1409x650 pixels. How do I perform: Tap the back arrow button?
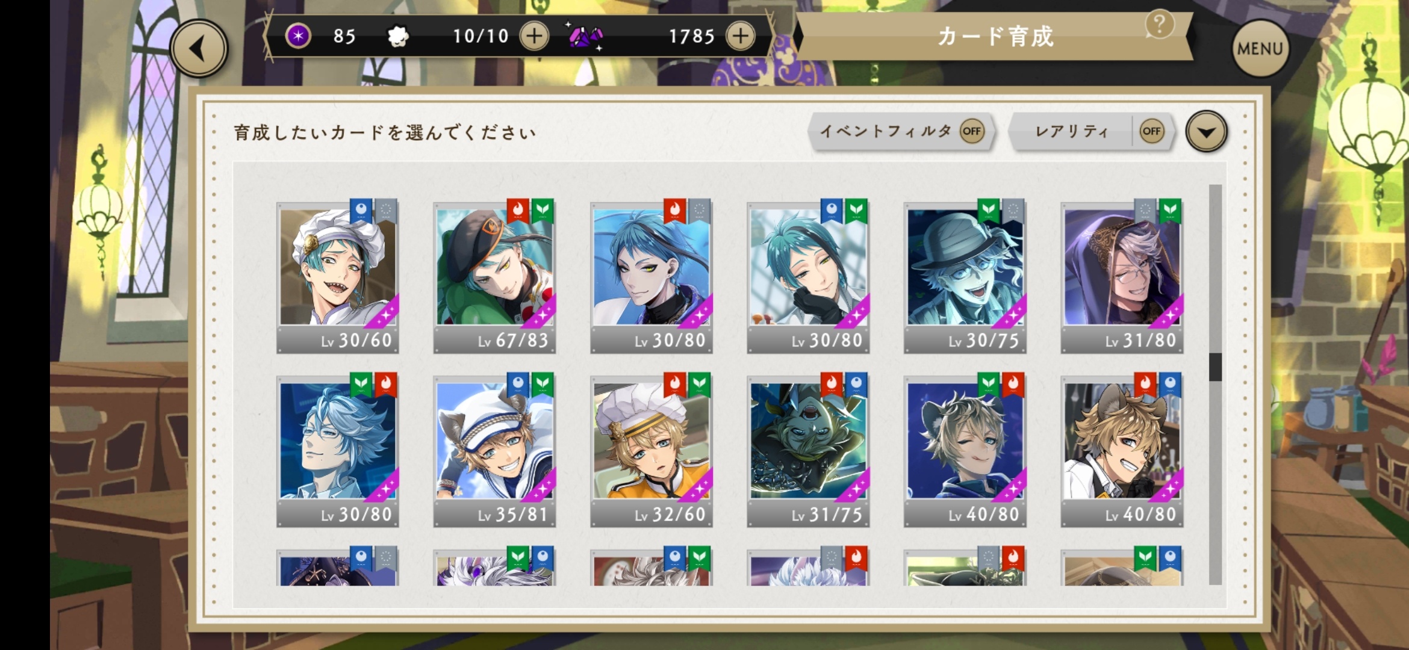coord(199,49)
